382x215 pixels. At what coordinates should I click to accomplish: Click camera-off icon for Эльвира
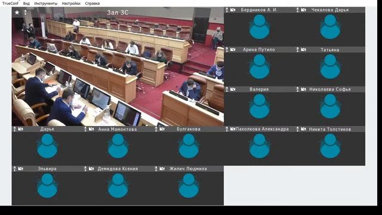21,168
